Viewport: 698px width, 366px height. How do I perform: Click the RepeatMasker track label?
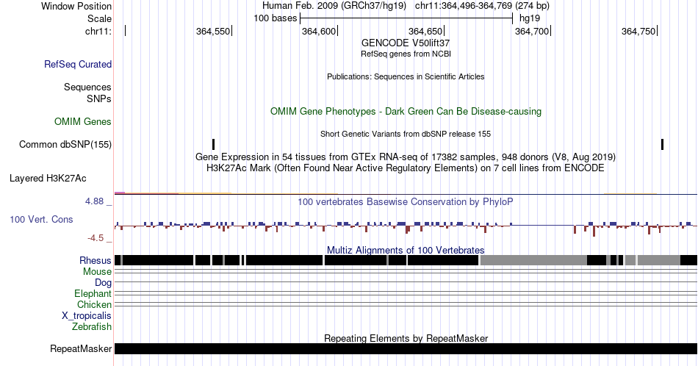point(81,348)
